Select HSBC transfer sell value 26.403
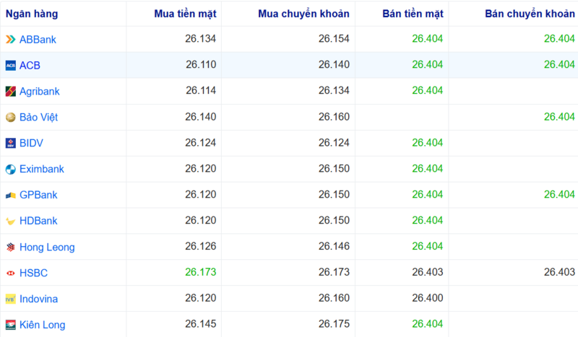 (559, 272)
